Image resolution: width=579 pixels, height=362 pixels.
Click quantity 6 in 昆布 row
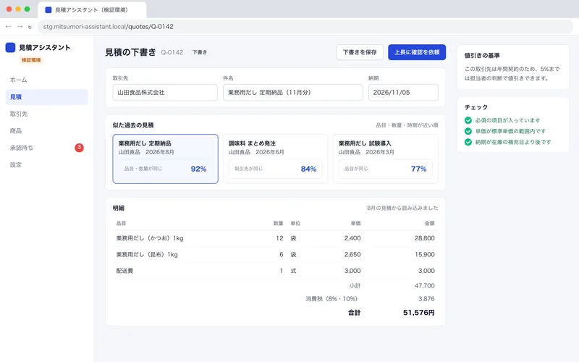pyautogui.click(x=282, y=255)
